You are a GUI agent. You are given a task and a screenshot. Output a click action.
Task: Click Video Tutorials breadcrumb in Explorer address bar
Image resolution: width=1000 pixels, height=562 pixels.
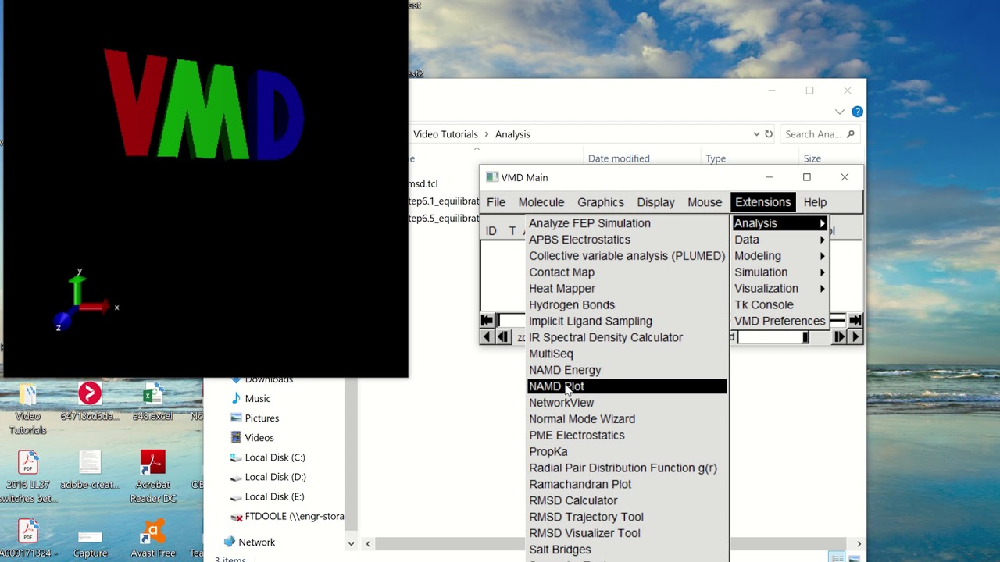coord(445,134)
